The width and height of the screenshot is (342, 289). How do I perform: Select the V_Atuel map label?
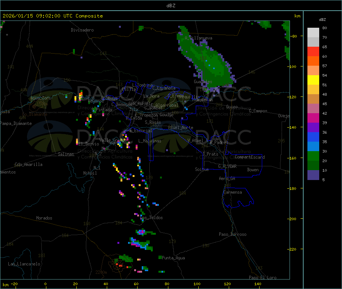coord(195,141)
